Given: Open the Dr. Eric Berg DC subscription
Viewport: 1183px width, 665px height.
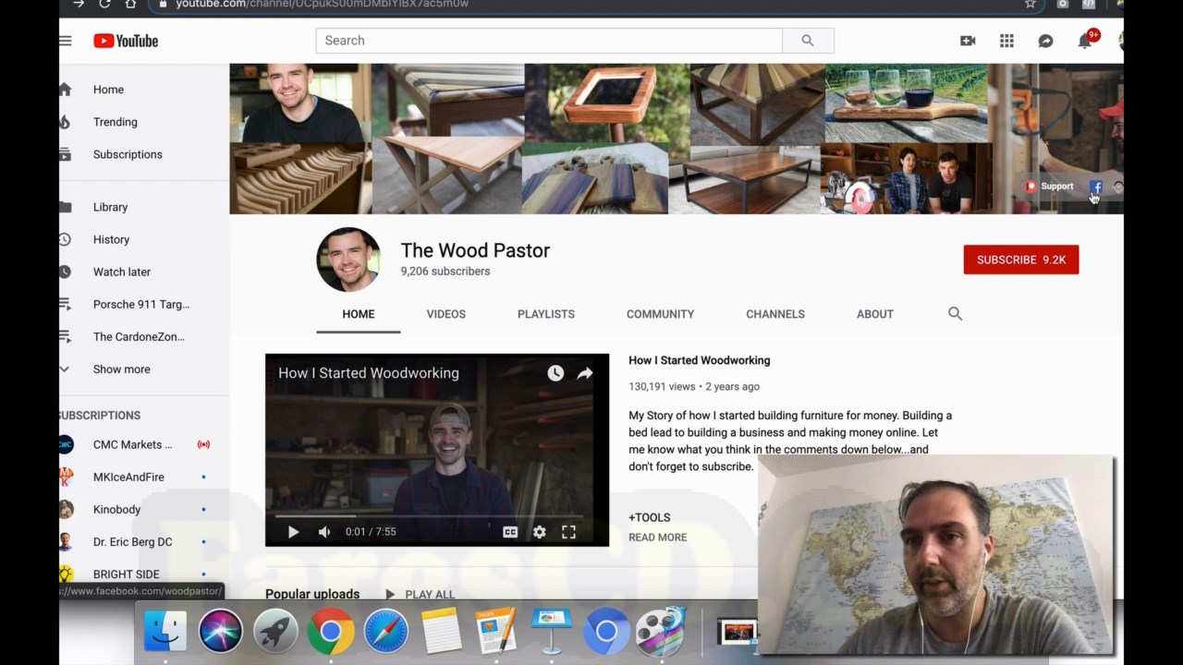Looking at the screenshot, I should coord(132,541).
